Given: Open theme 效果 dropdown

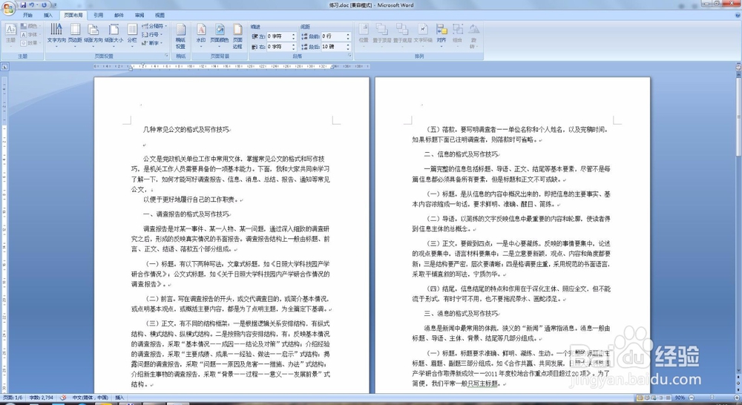Looking at the screenshot, I should point(30,42).
